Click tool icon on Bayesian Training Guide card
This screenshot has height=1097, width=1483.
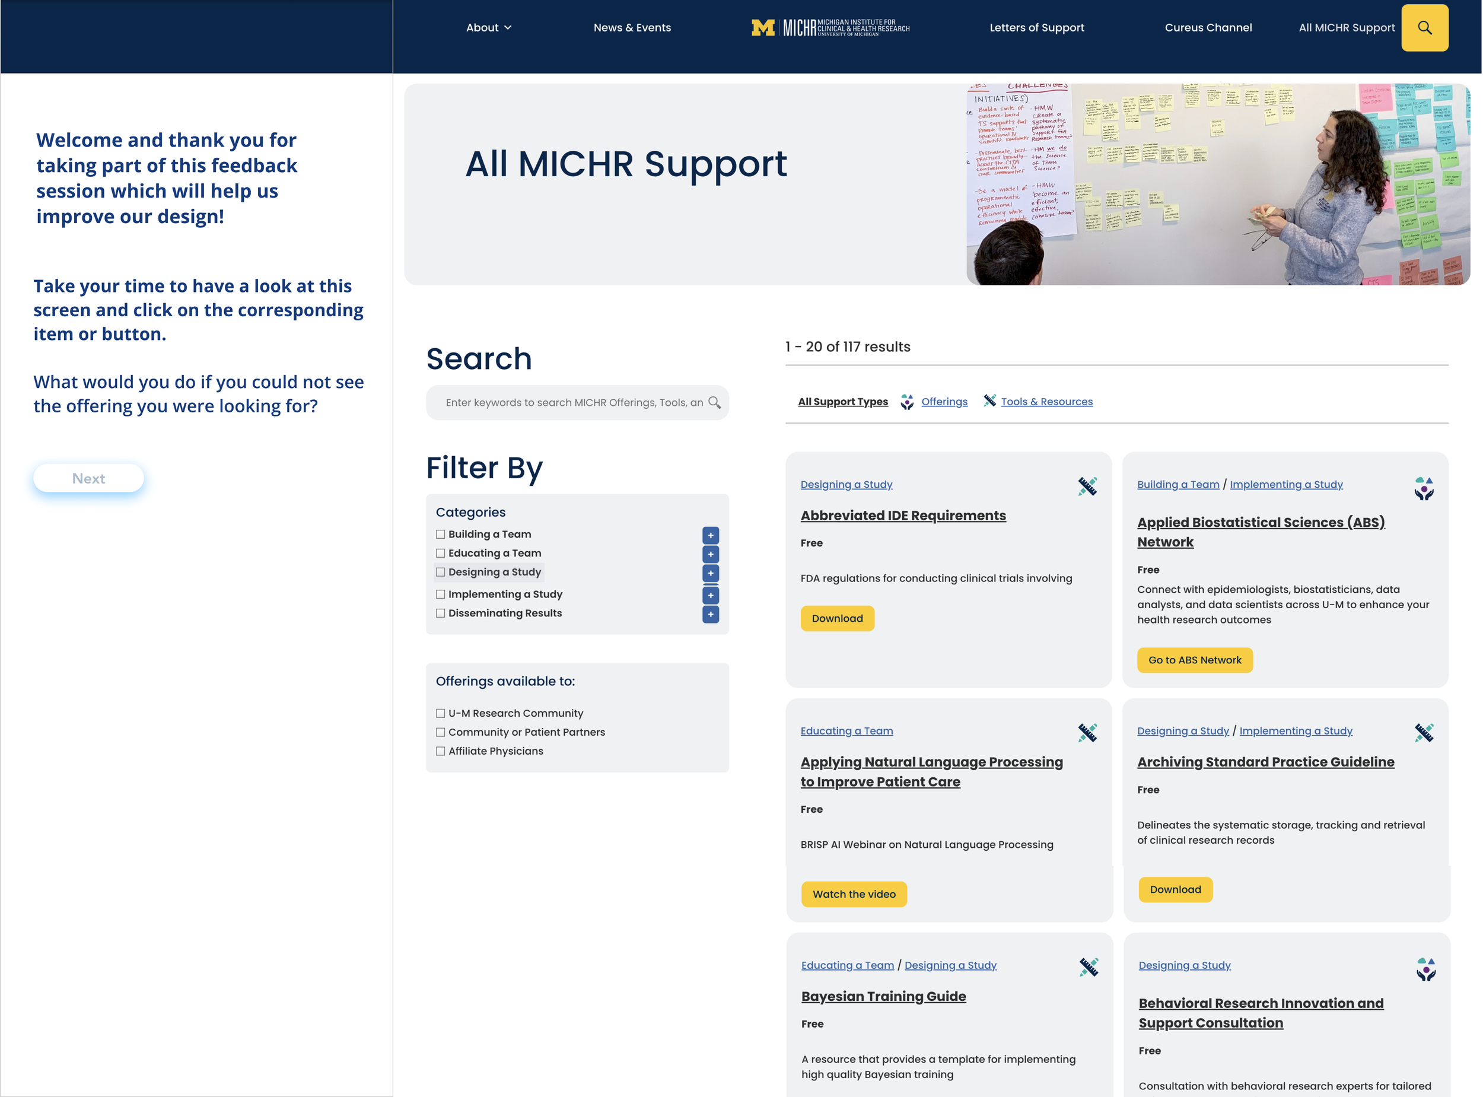[x=1088, y=968]
